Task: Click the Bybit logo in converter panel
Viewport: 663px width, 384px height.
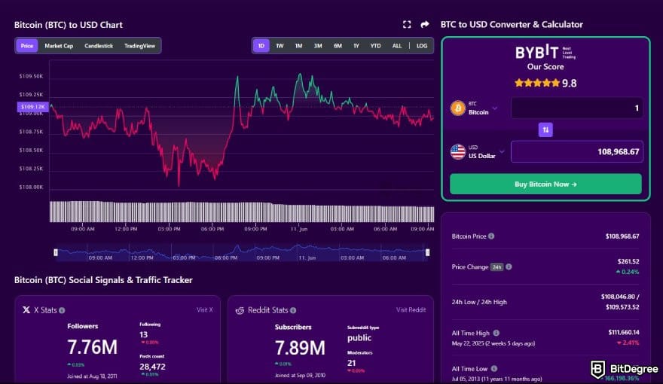Action: 545,53
